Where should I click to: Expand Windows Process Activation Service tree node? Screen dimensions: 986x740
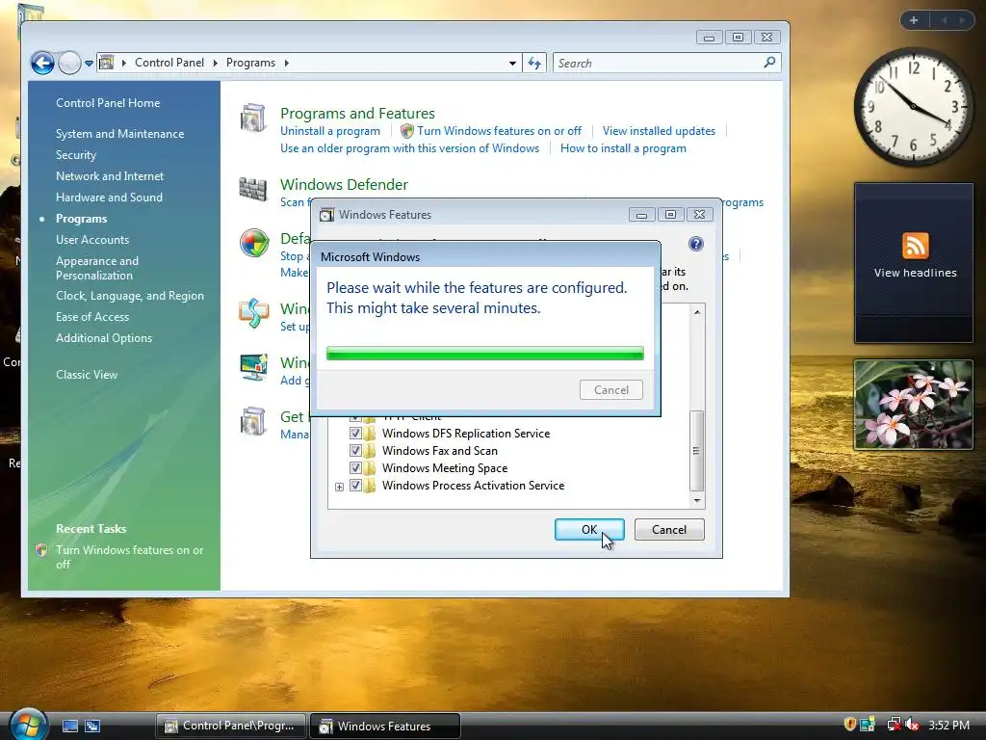(x=339, y=487)
